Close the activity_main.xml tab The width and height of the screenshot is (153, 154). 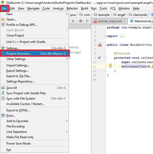[x=124, y=21]
